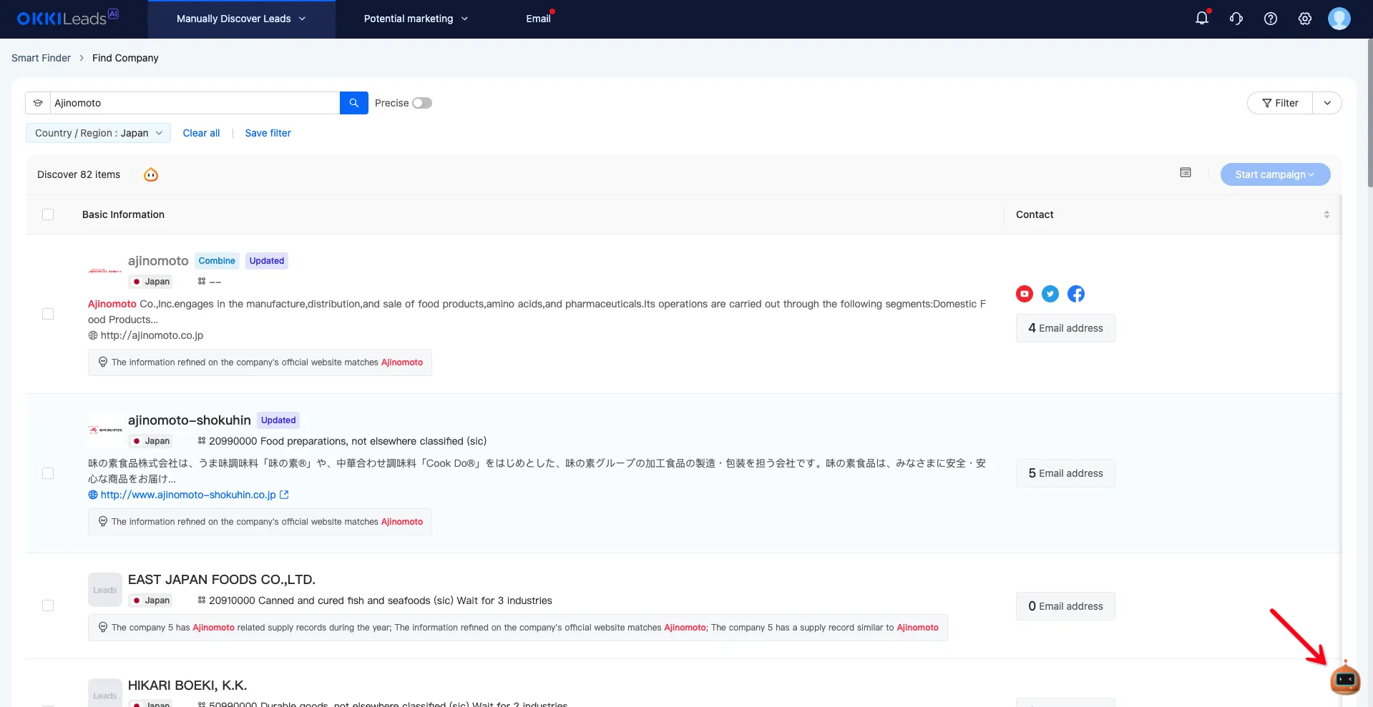This screenshot has height=707, width=1373.
Task: Click the sort arrows in Contact column
Action: pyautogui.click(x=1326, y=214)
